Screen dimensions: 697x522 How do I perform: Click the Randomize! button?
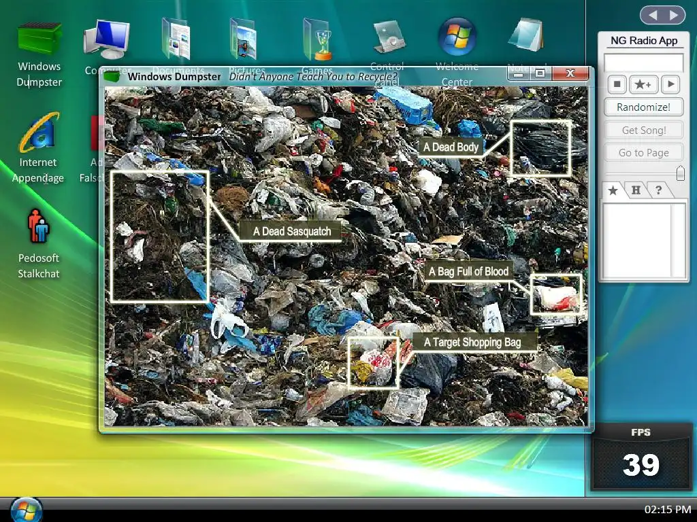[643, 107]
